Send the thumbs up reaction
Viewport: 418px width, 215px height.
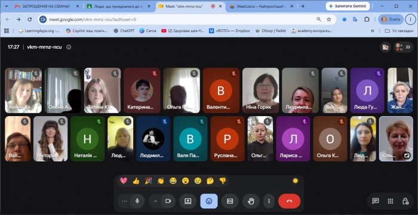point(136,181)
